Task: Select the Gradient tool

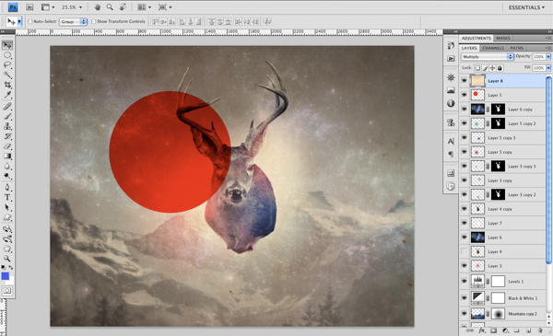Action: (x=7, y=156)
